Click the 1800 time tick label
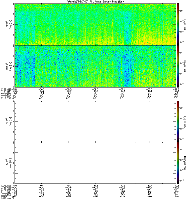 [176, 196]
